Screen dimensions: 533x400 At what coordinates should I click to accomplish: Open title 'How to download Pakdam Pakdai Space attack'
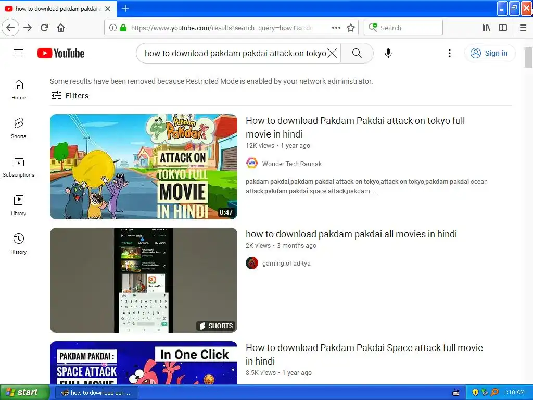click(x=364, y=354)
